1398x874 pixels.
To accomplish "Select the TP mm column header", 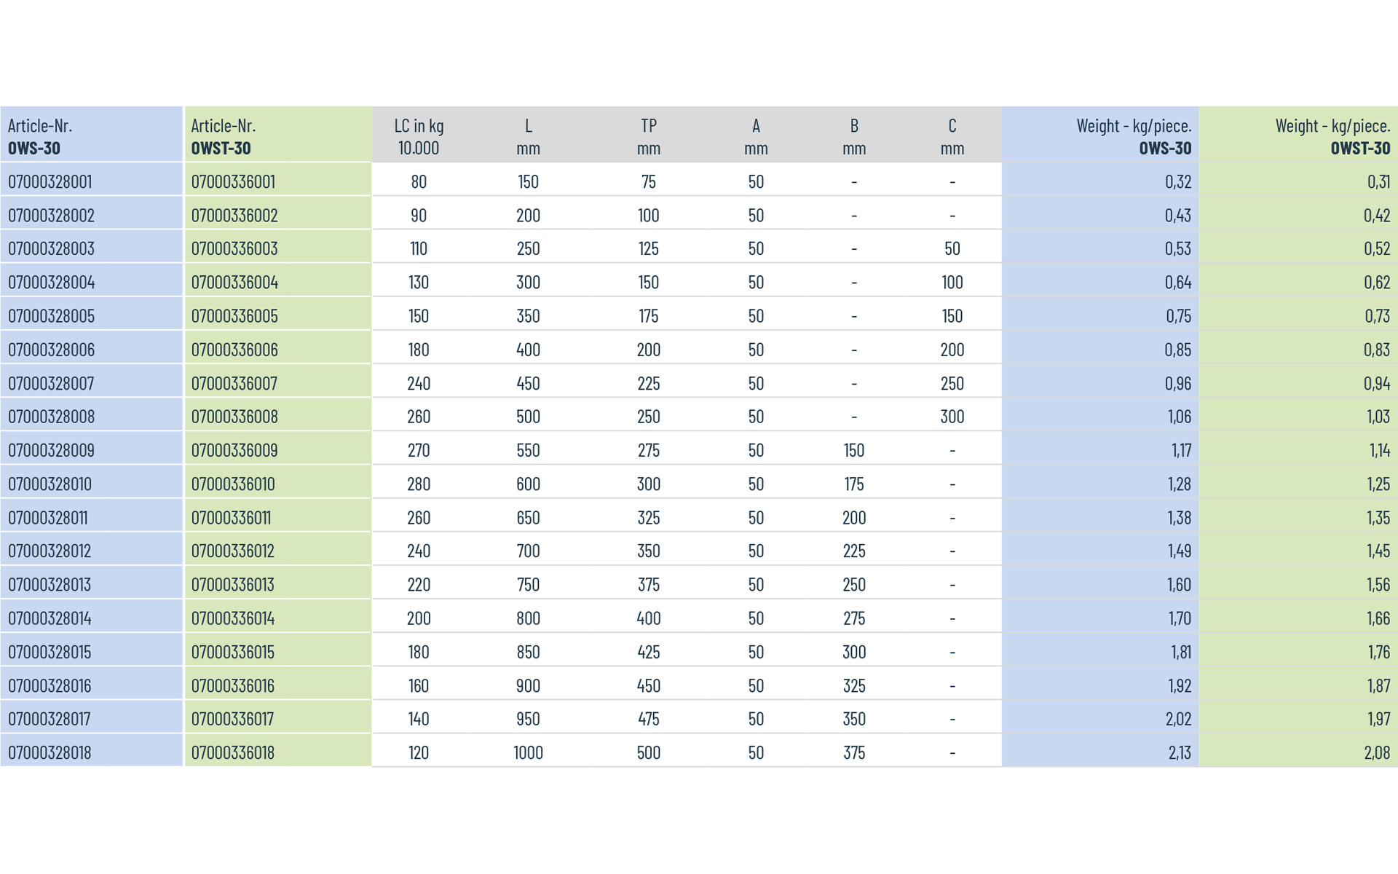I will coord(648,136).
